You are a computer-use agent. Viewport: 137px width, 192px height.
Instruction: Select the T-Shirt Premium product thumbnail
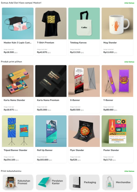click(x=51, y=23)
